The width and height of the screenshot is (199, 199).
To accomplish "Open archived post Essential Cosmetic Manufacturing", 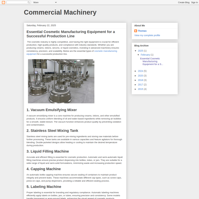I will tap(152, 61).
